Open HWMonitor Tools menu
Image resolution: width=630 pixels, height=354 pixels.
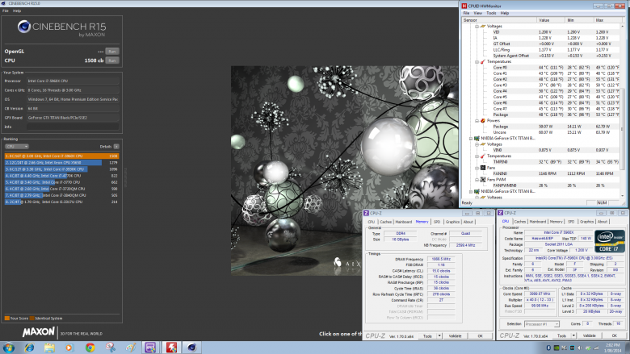pyautogui.click(x=491, y=13)
